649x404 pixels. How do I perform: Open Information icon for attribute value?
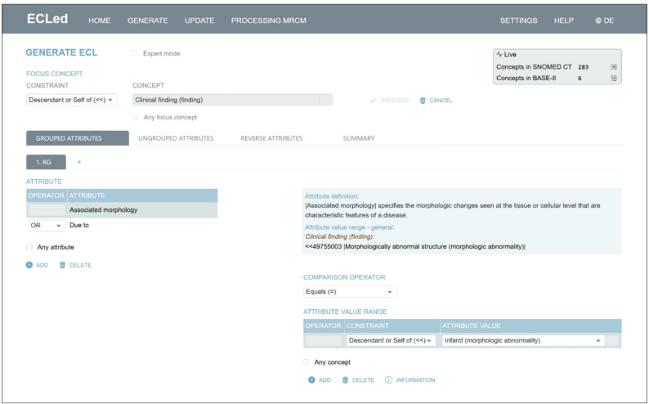pos(388,380)
